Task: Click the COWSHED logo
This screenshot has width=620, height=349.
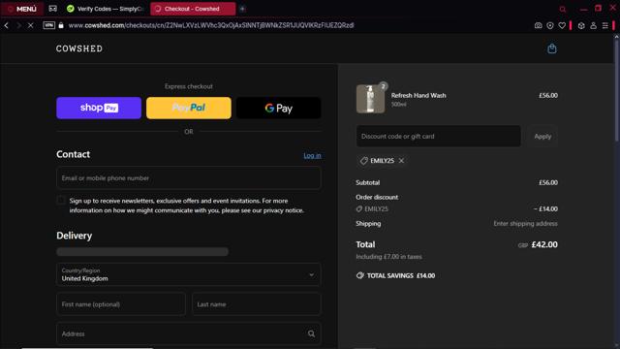Action: pos(79,48)
